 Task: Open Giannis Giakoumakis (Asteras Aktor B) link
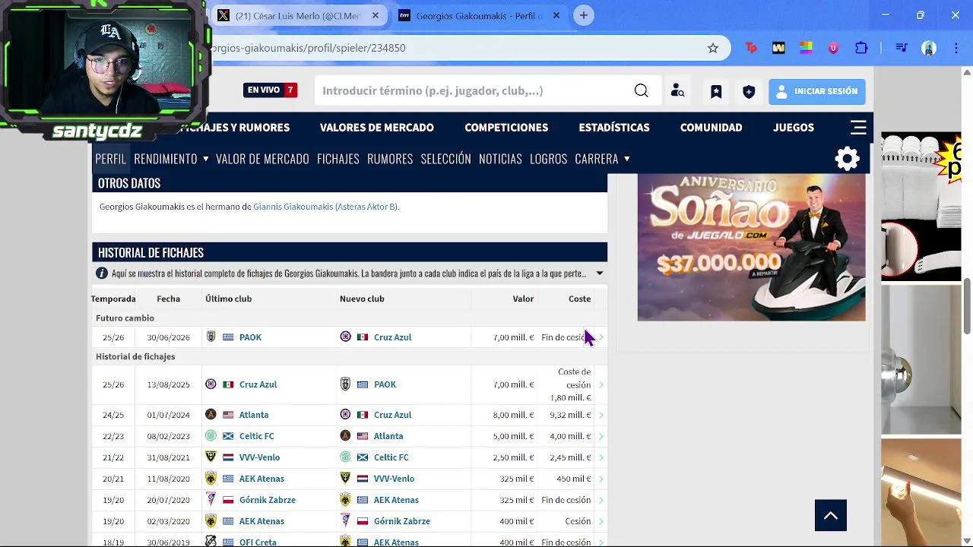(x=325, y=207)
